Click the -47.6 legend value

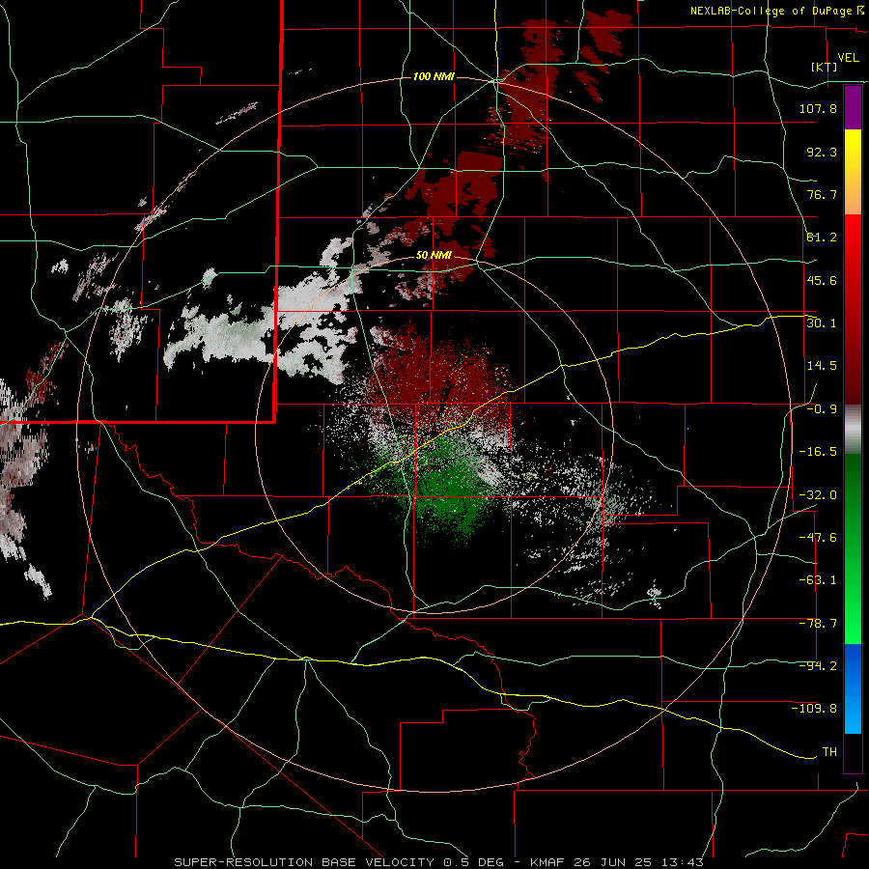tap(818, 538)
